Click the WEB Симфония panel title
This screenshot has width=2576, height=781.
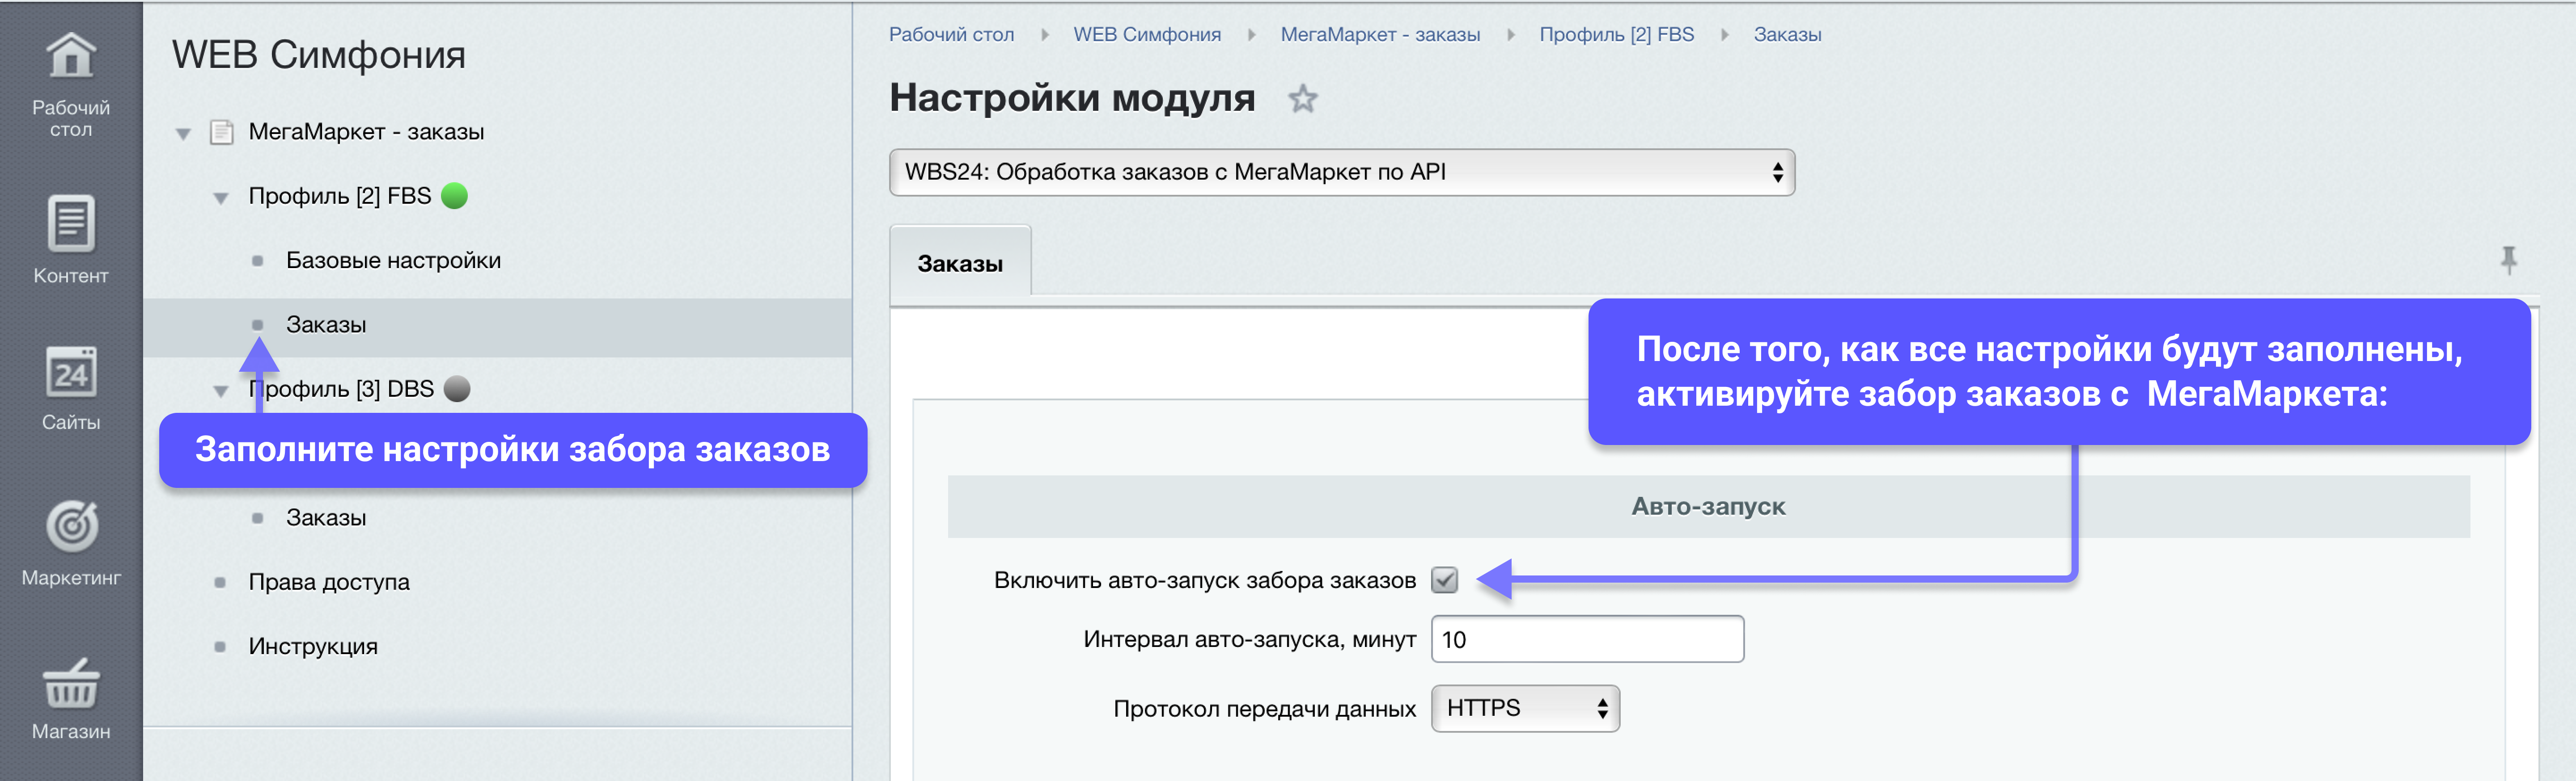pos(318,54)
